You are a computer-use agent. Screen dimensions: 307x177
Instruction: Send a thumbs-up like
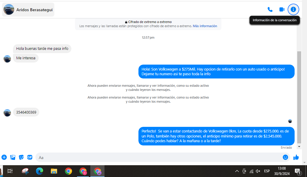tap(296, 157)
